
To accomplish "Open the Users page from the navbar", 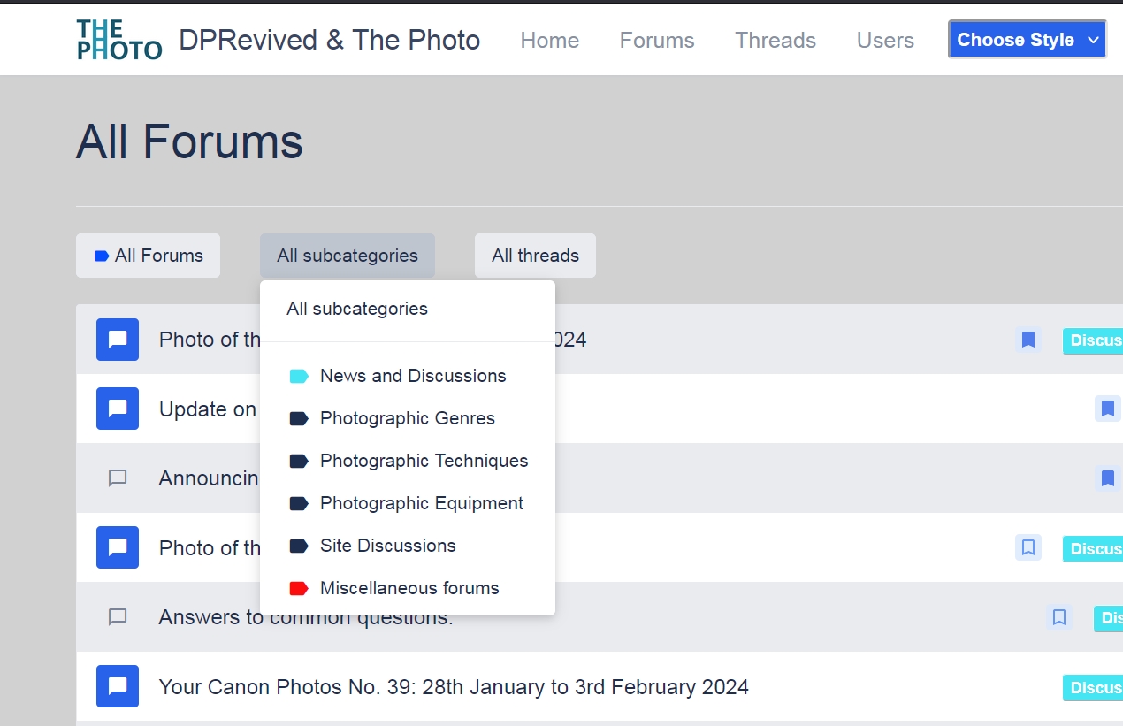I will [x=884, y=41].
